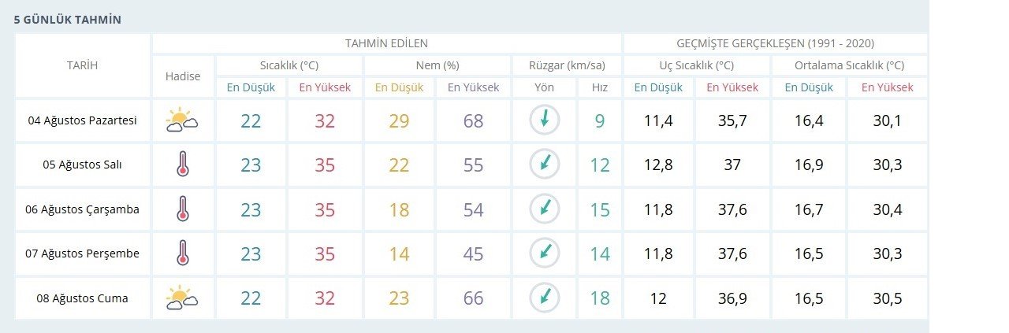Click the thermometer icon for 07 Ağustos Perşembe

[x=183, y=253]
